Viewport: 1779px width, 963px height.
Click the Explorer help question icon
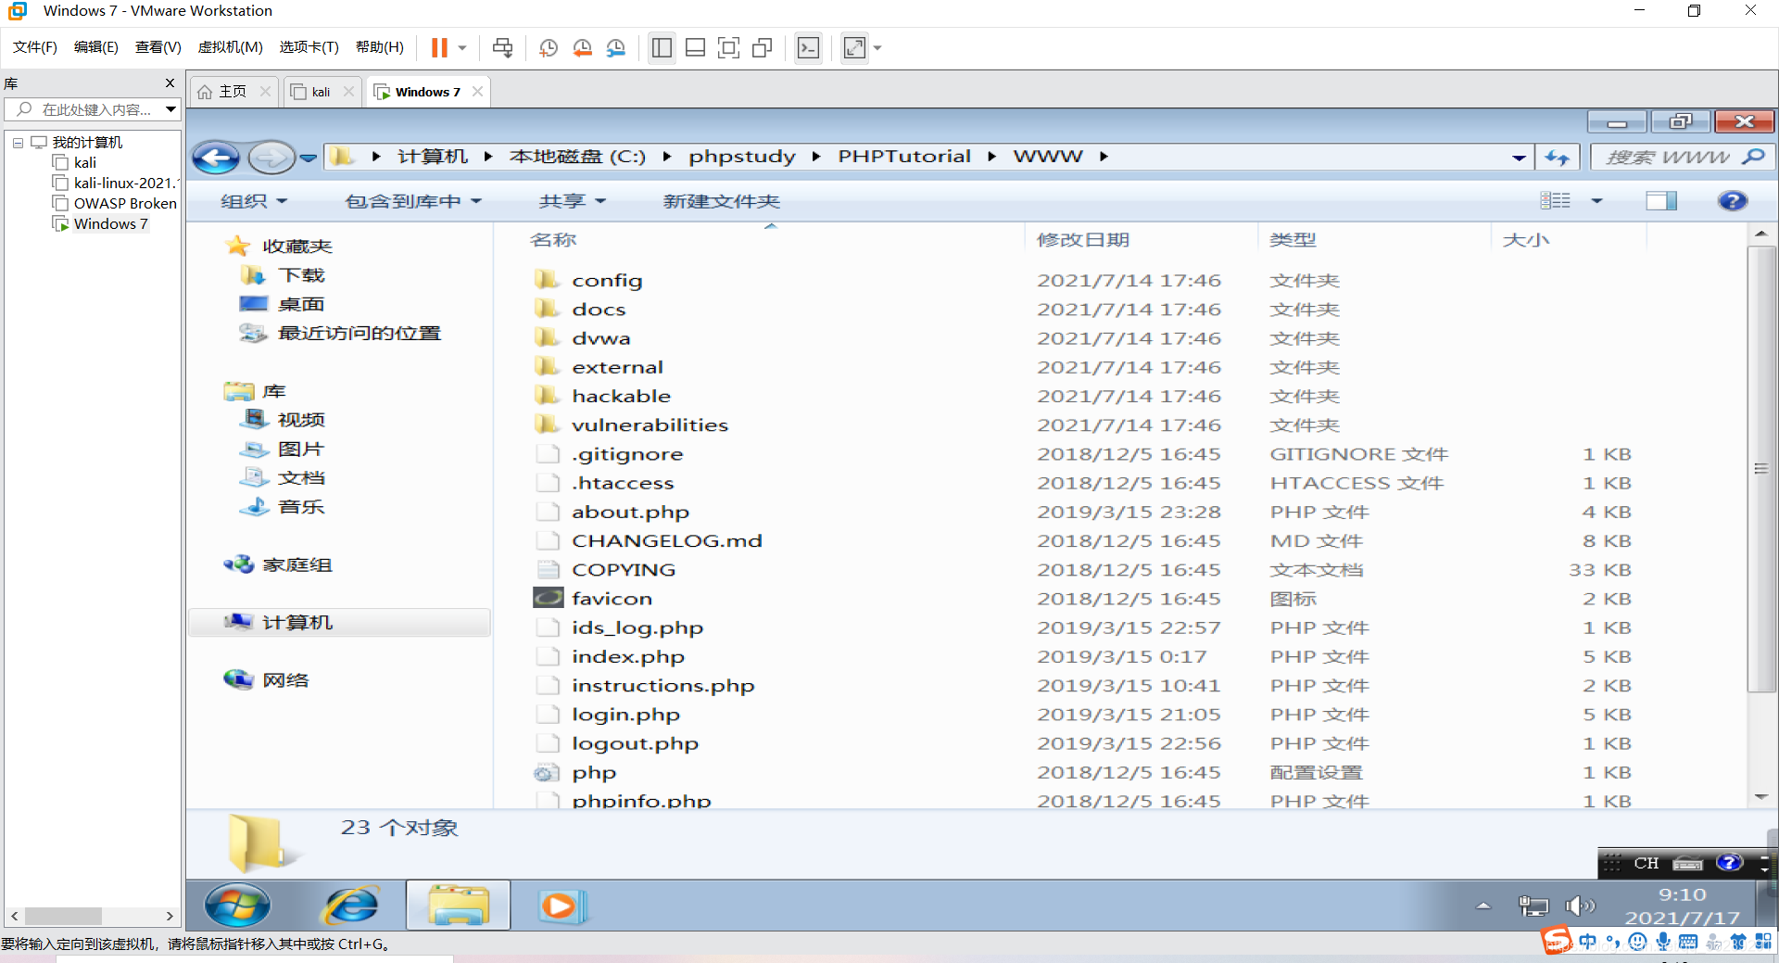coord(1732,200)
